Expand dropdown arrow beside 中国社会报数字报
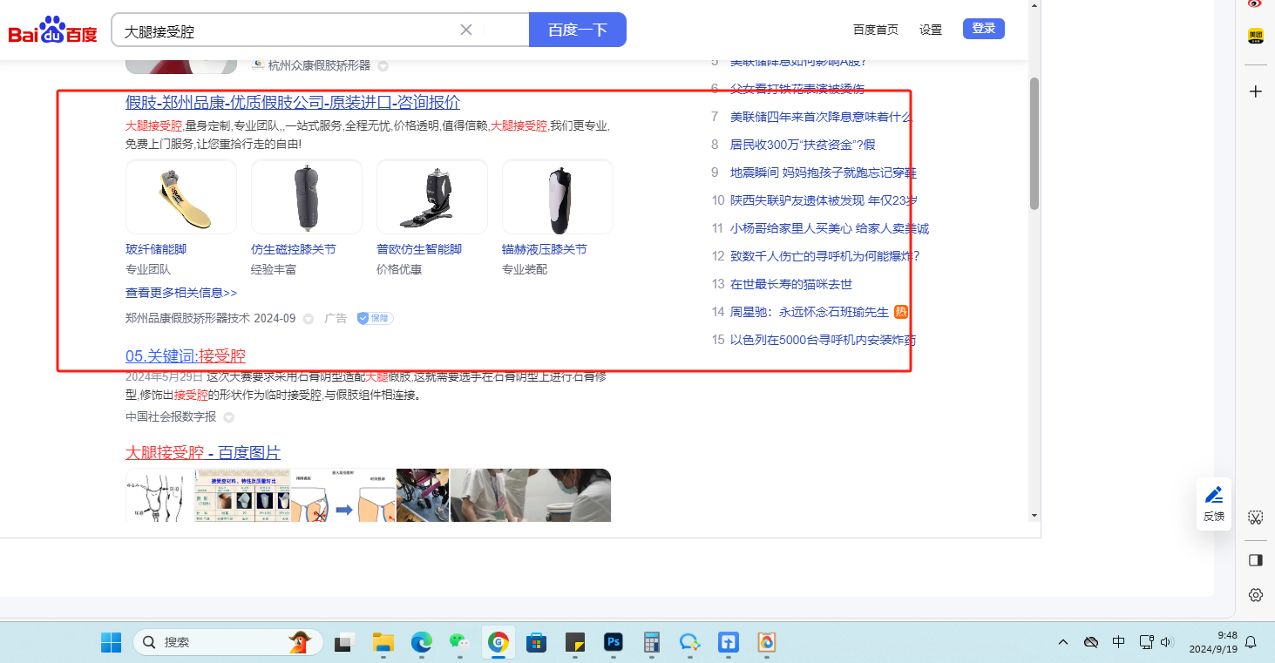This screenshot has width=1275, height=663. [x=228, y=417]
